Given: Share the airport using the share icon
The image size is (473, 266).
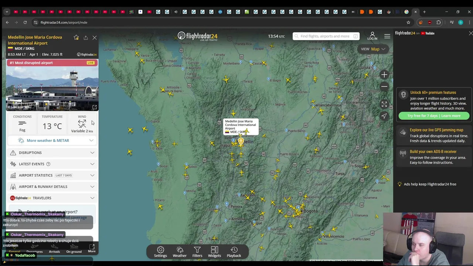Looking at the screenshot, I should (86, 38).
